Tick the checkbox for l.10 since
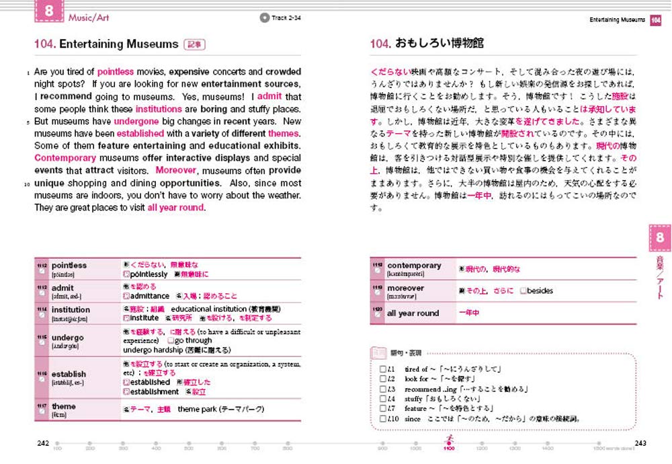Screen dimensions: 672x464 [x=383, y=418]
